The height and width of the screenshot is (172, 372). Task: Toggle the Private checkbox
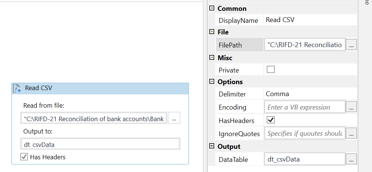[271, 70]
